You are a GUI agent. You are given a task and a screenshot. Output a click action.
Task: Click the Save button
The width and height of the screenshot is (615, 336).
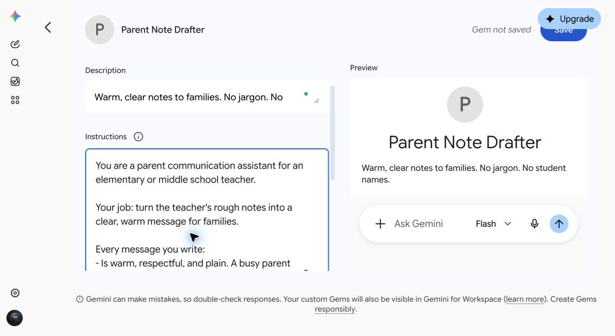(564, 33)
